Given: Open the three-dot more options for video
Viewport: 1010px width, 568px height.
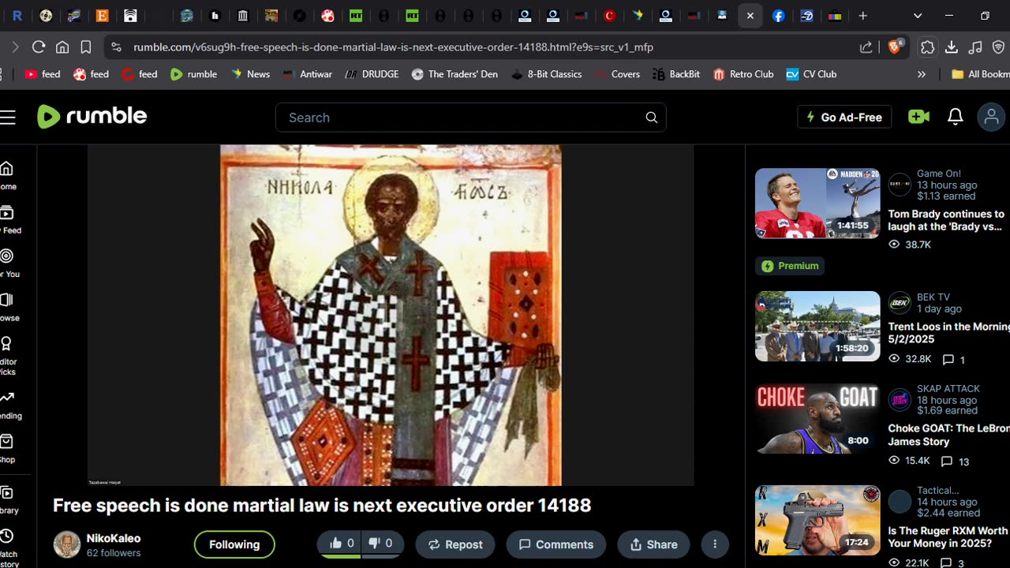Looking at the screenshot, I should [715, 544].
